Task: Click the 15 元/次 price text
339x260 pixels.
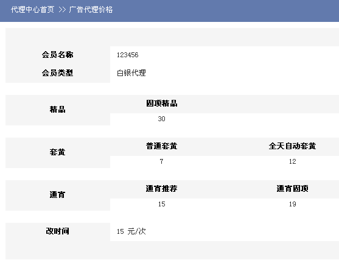Action: 131,231
